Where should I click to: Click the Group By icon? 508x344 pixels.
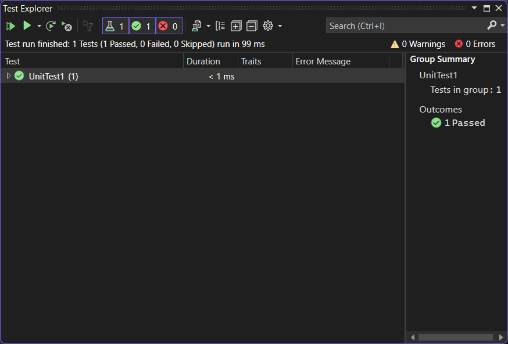coord(220,26)
